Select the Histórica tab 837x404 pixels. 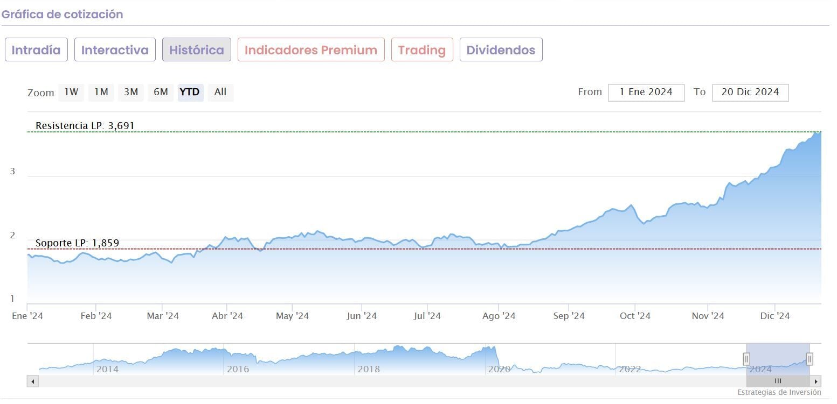197,50
